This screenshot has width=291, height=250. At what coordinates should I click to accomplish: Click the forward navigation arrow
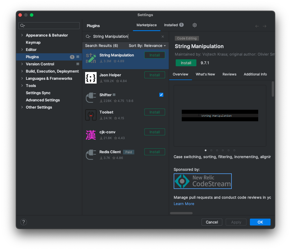(265, 26)
